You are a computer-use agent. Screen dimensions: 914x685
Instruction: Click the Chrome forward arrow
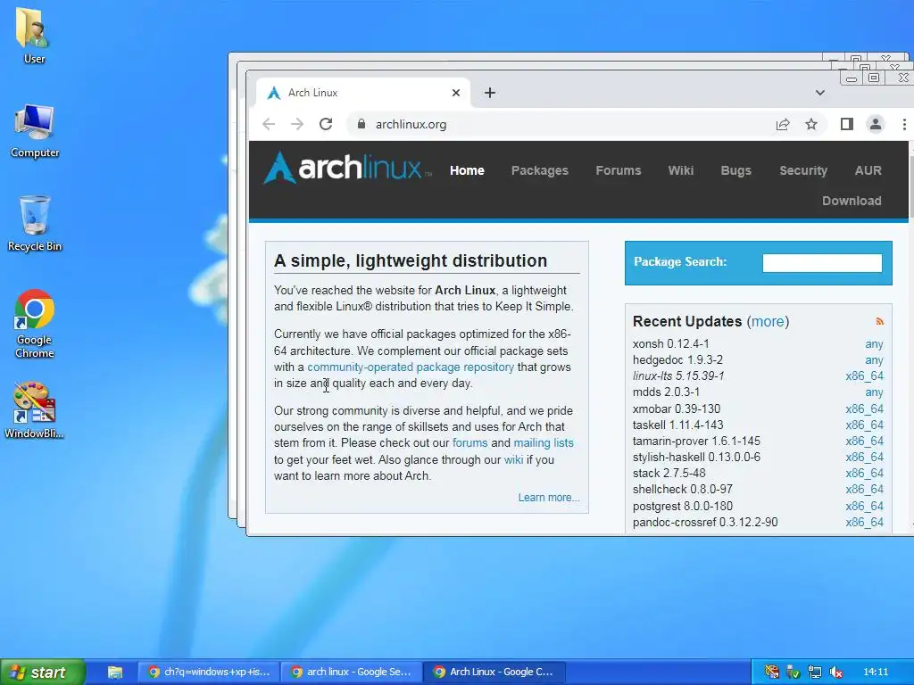point(297,124)
